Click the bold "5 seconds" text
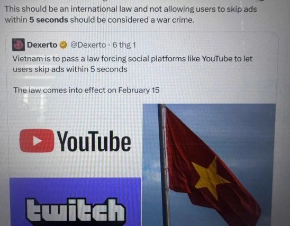 pyautogui.click(x=49, y=20)
